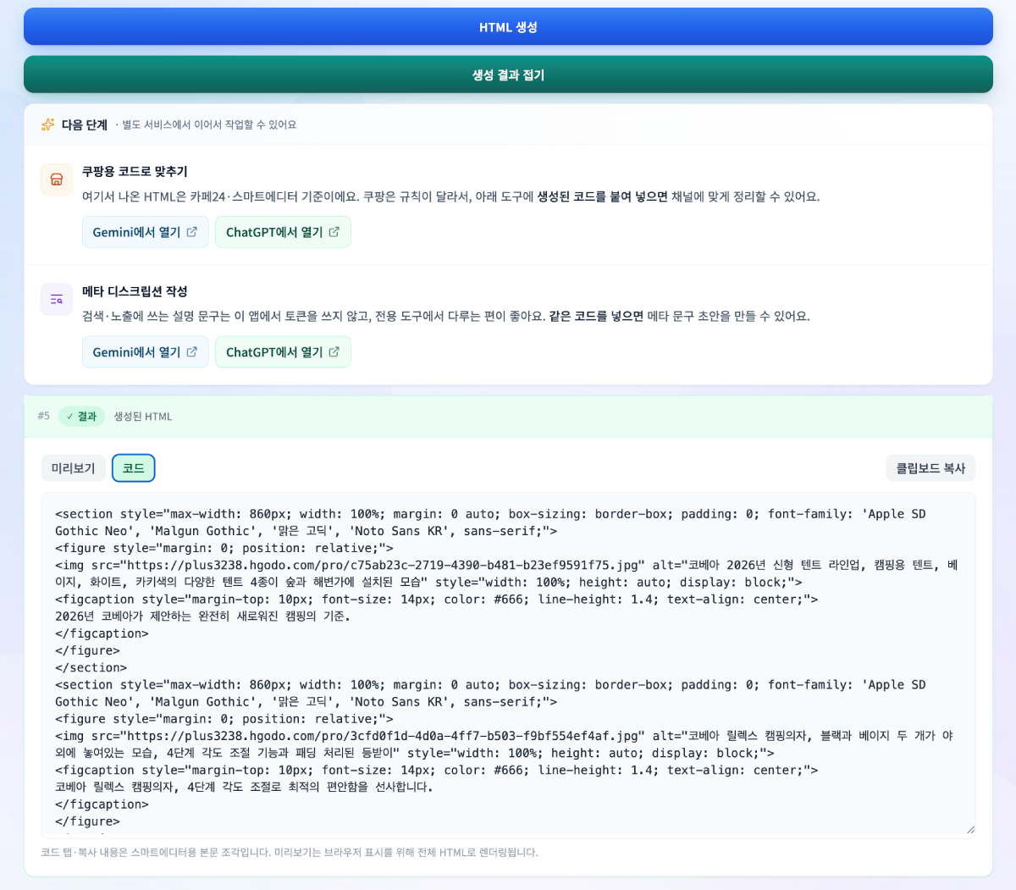
Task: Open ChatGPT link under 쿠팡용 코드로 맞추기
Action: click(283, 232)
